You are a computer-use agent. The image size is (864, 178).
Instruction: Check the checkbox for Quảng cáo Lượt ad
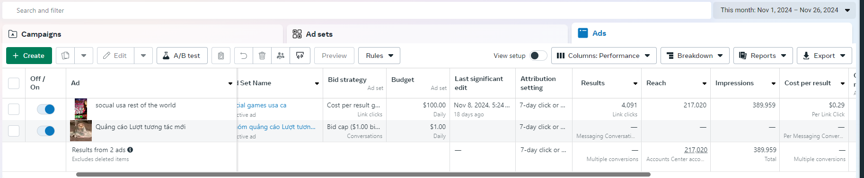[14, 131]
